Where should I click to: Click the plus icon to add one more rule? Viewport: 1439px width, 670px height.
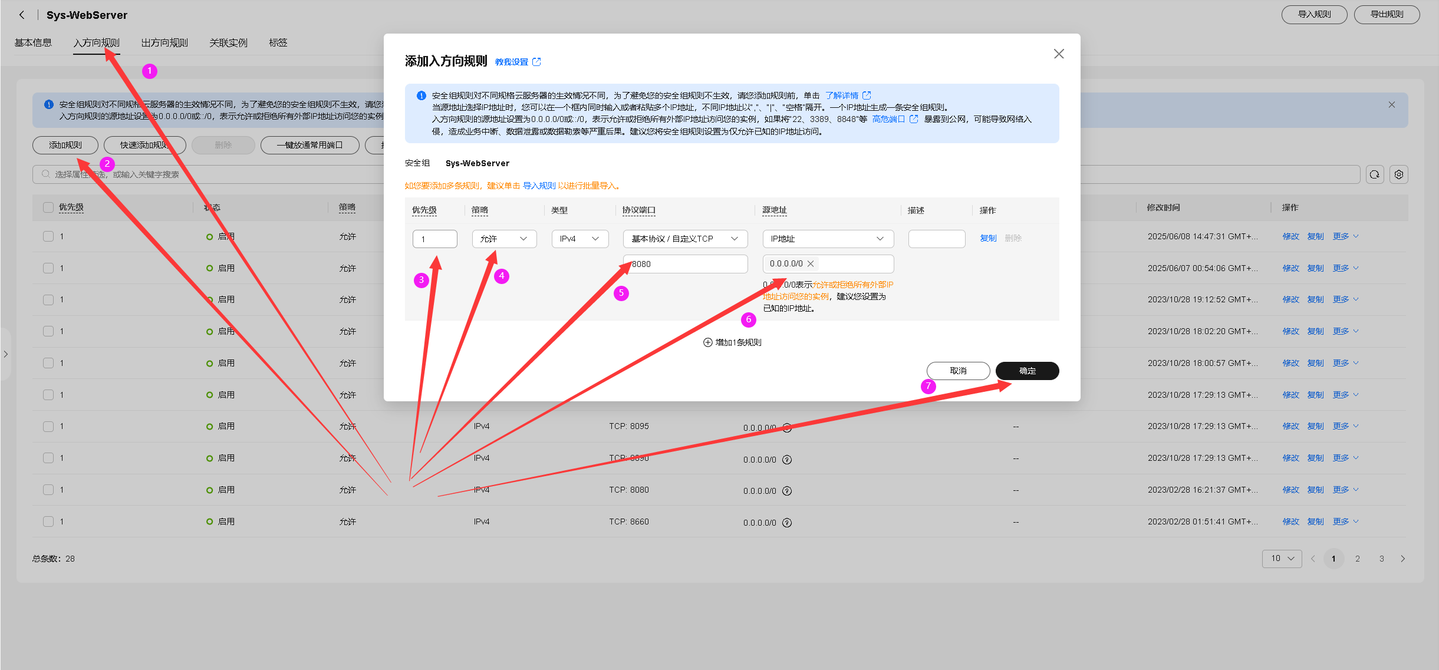click(x=707, y=342)
